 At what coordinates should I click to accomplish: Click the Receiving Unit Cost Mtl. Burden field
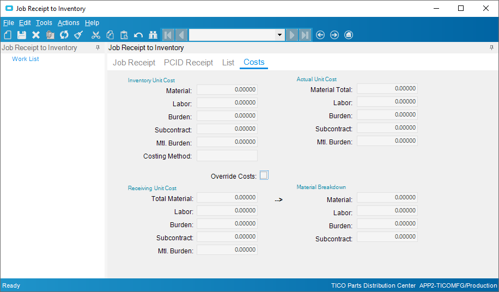(x=227, y=250)
